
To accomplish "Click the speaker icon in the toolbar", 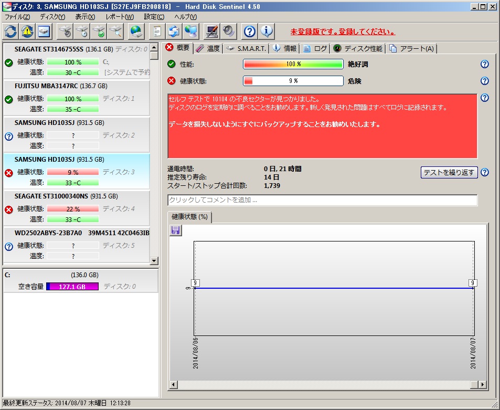I will [229, 31].
